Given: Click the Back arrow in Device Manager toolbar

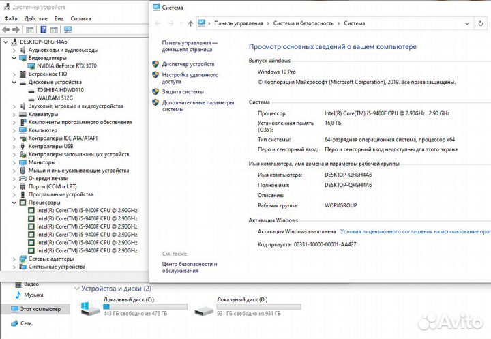Looking at the screenshot, I should [6, 30].
